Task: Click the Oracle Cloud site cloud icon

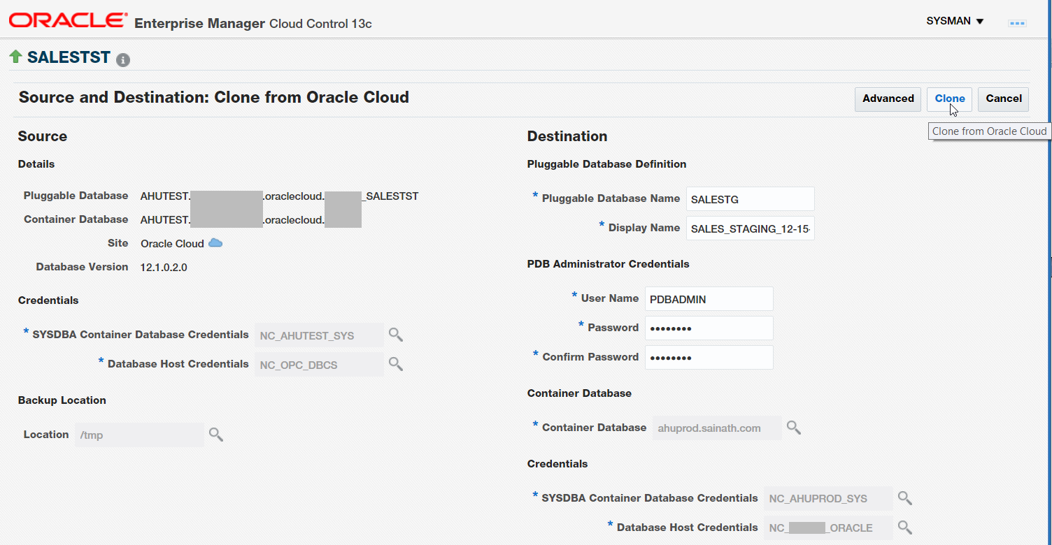Action: pyautogui.click(x=216, y=242)
